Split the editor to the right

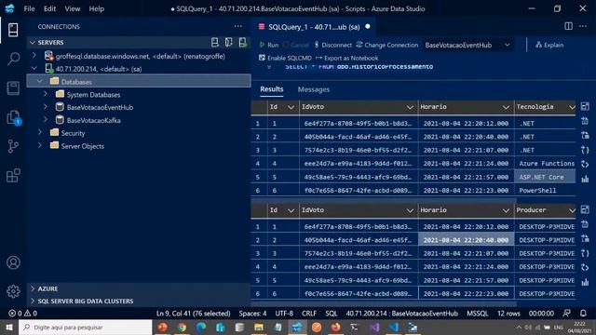(569, 26)
